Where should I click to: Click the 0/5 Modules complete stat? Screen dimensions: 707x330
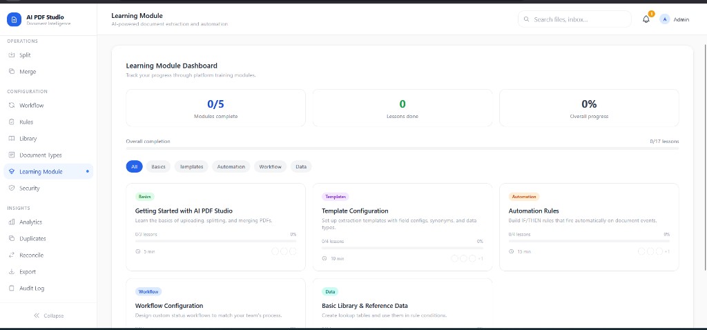coord(215,108)
